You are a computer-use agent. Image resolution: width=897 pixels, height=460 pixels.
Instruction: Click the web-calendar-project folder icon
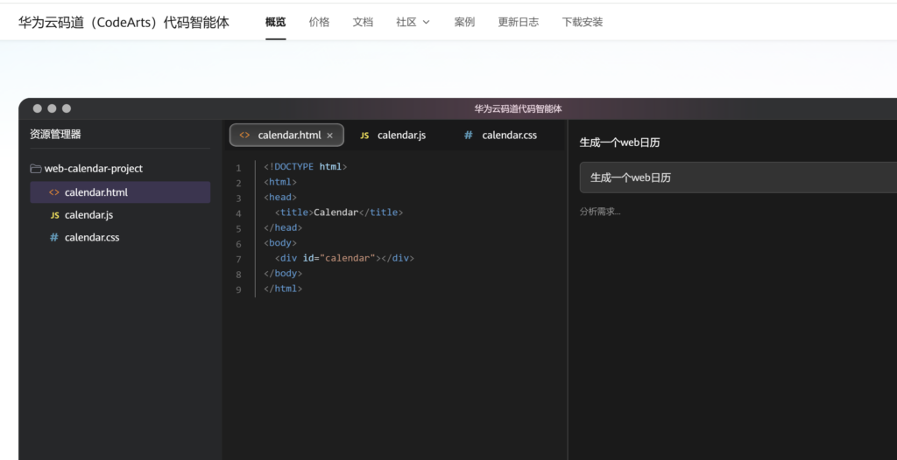tap(35, 169)
